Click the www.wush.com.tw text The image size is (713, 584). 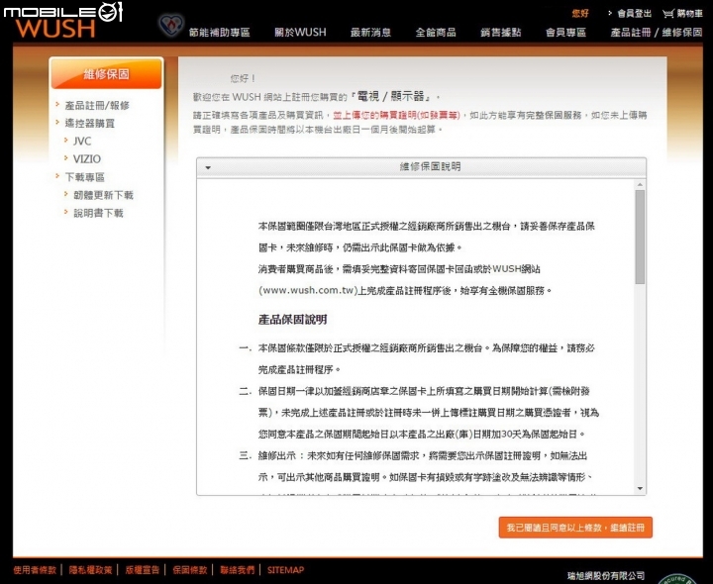click(308, 290)
